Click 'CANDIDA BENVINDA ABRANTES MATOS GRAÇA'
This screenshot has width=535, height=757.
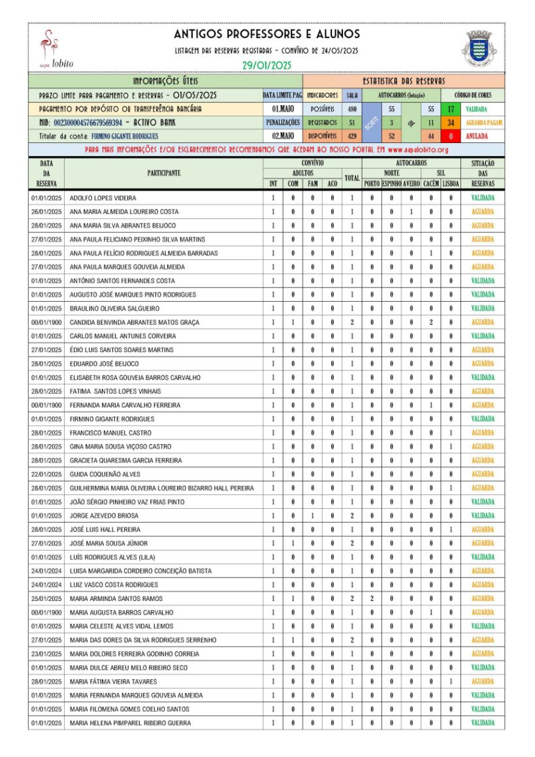point(134,323)
